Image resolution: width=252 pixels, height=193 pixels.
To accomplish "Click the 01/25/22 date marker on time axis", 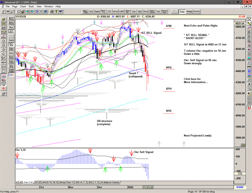I will (x=147, y=187).
